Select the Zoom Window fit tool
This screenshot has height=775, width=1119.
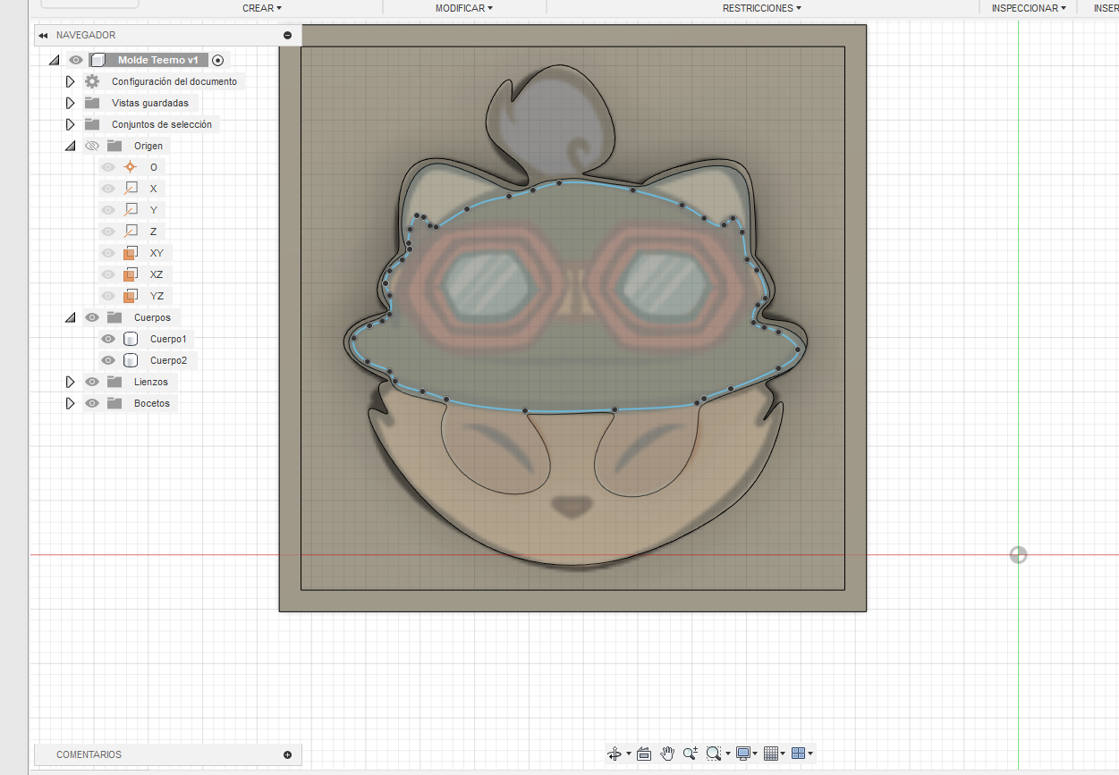pos(713,754)
